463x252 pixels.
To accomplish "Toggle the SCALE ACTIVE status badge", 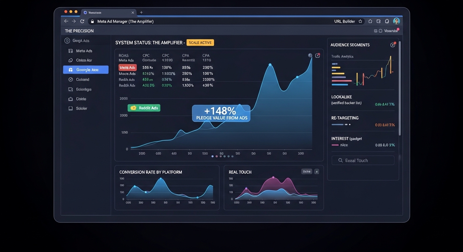I will (200, 43).
